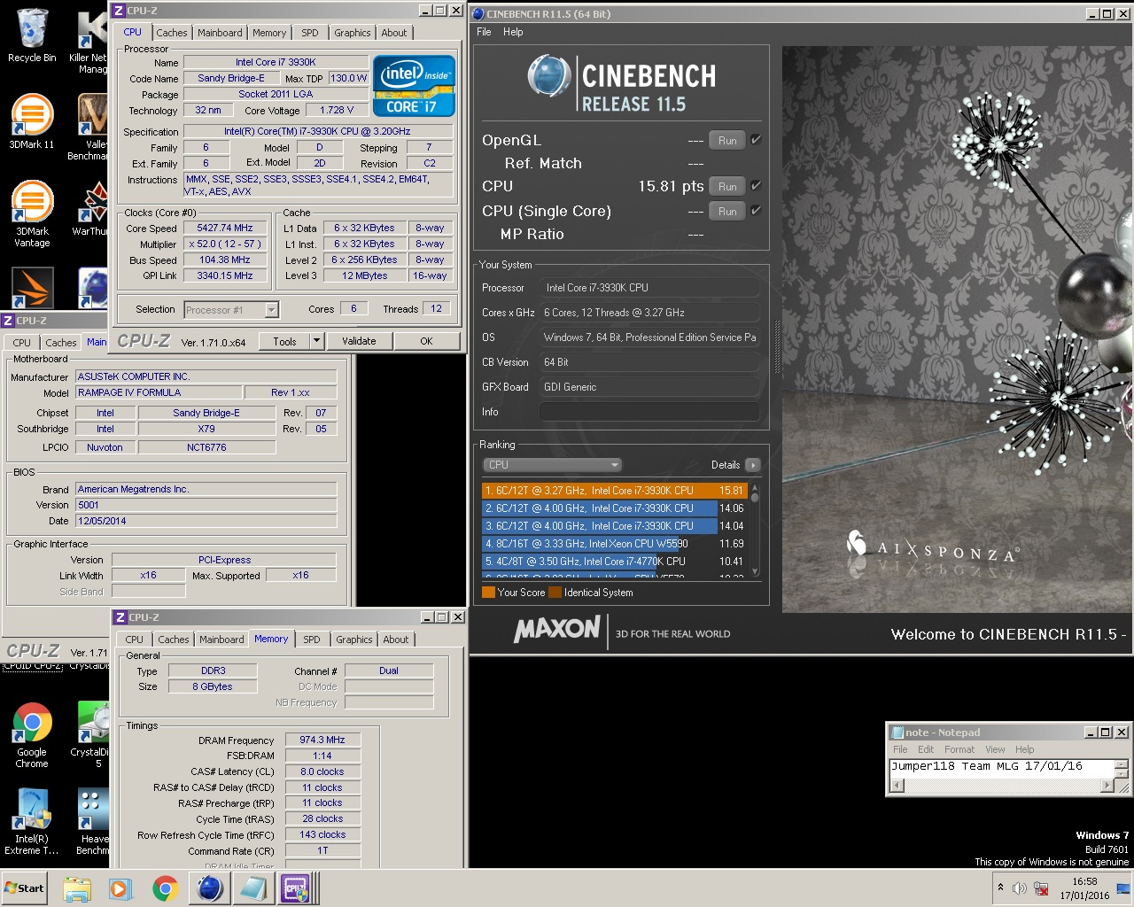Launch 3DMark 11 desktop shortcut
This screenshot has width=1134, height=907.
click(x=32, y=121)
